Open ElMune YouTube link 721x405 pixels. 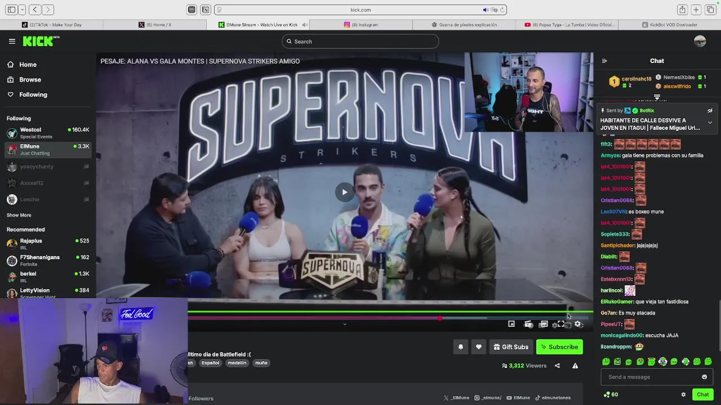[x=518, y=398]
